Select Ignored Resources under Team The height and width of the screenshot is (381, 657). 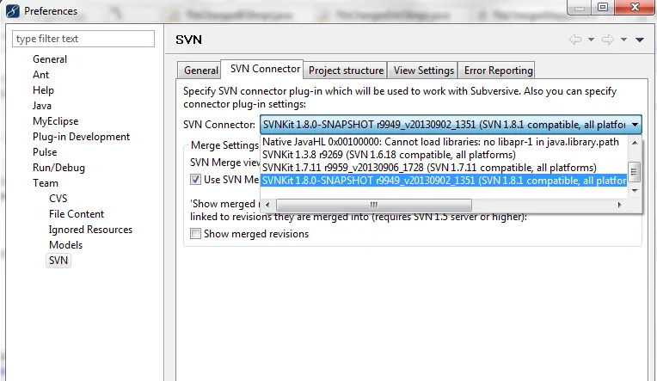click(90, 230)
